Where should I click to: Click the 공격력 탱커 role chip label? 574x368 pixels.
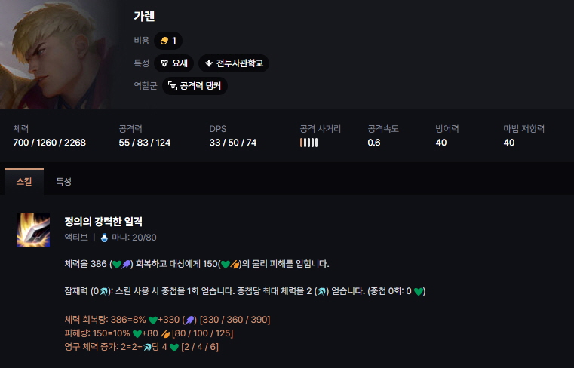coord(201,86)
